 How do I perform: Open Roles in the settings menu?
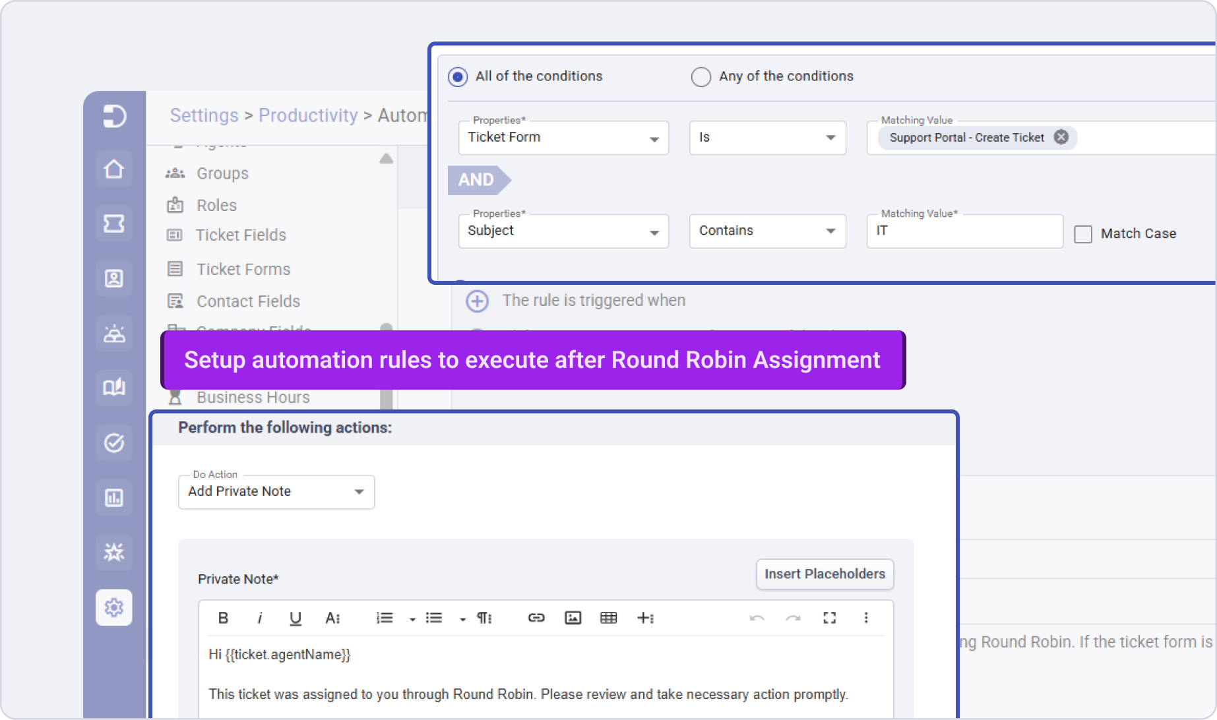click(216, 205)
